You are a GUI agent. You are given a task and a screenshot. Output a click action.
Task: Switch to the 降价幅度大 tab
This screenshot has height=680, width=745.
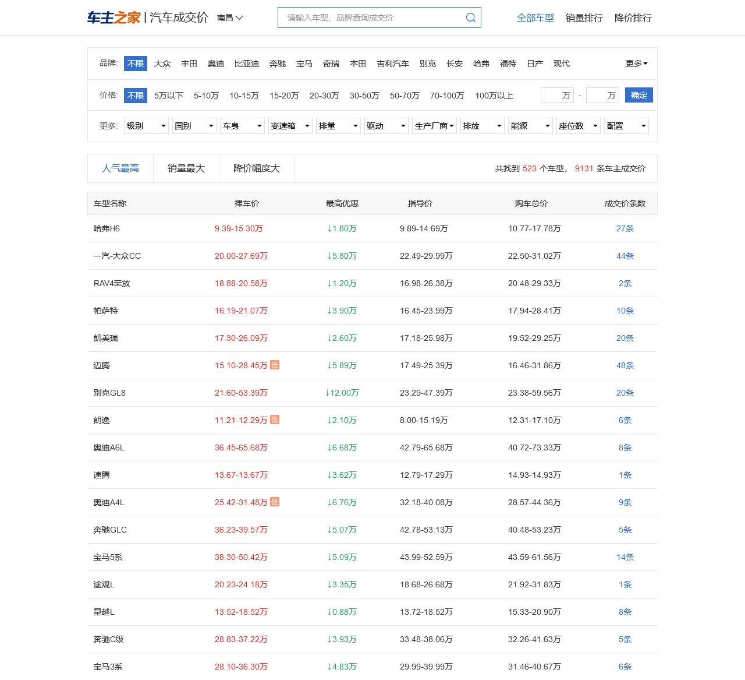point(257,168)
